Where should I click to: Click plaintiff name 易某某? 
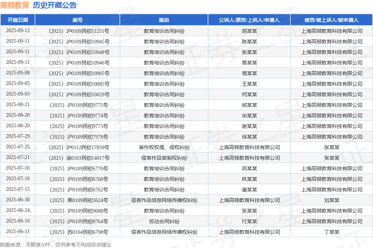coord(249,63)
